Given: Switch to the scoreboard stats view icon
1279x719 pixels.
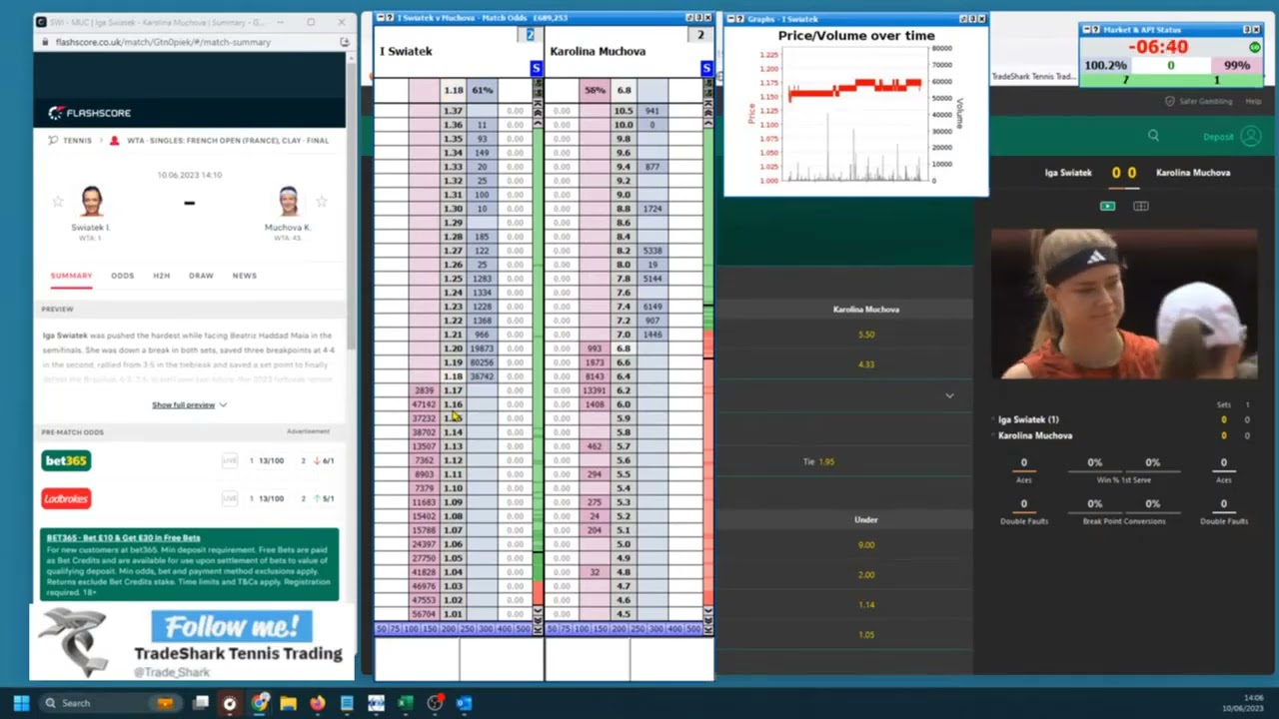Looking at the screenshot, I should (x=1140, y=206).
